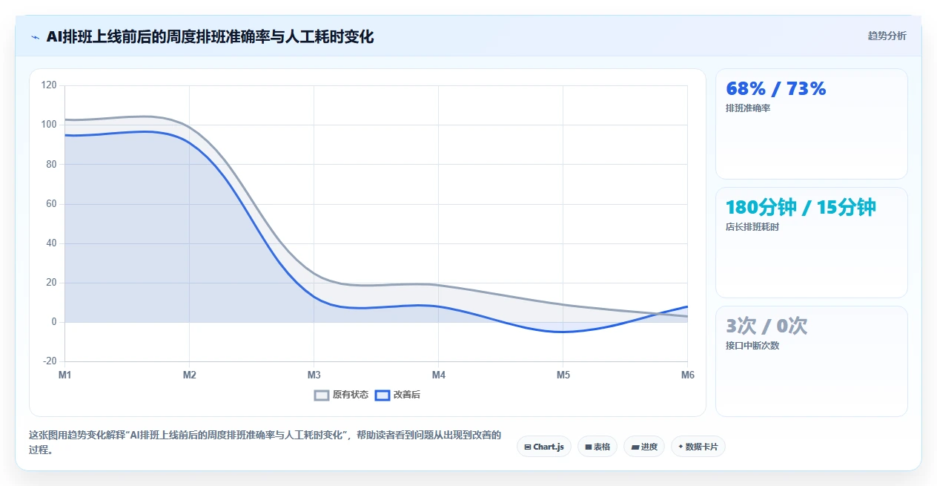Click the 排班准确率 card label
This screenshot has height=486, width=937.
tap(748, 108)
